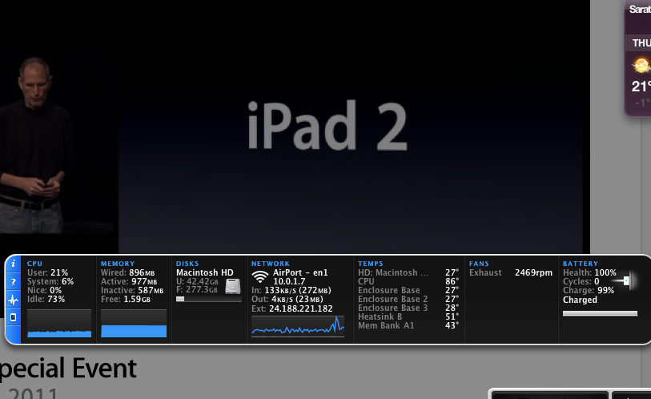Click the "Active: 977MB" memory value
Screen dimensions: 651x399
(129, 281)
